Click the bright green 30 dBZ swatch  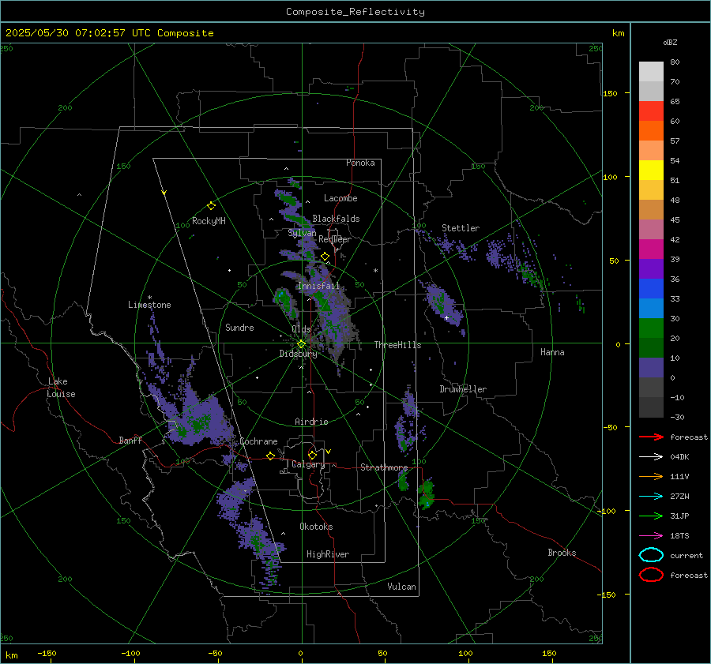pyautogui.click(x=651, y=328)
